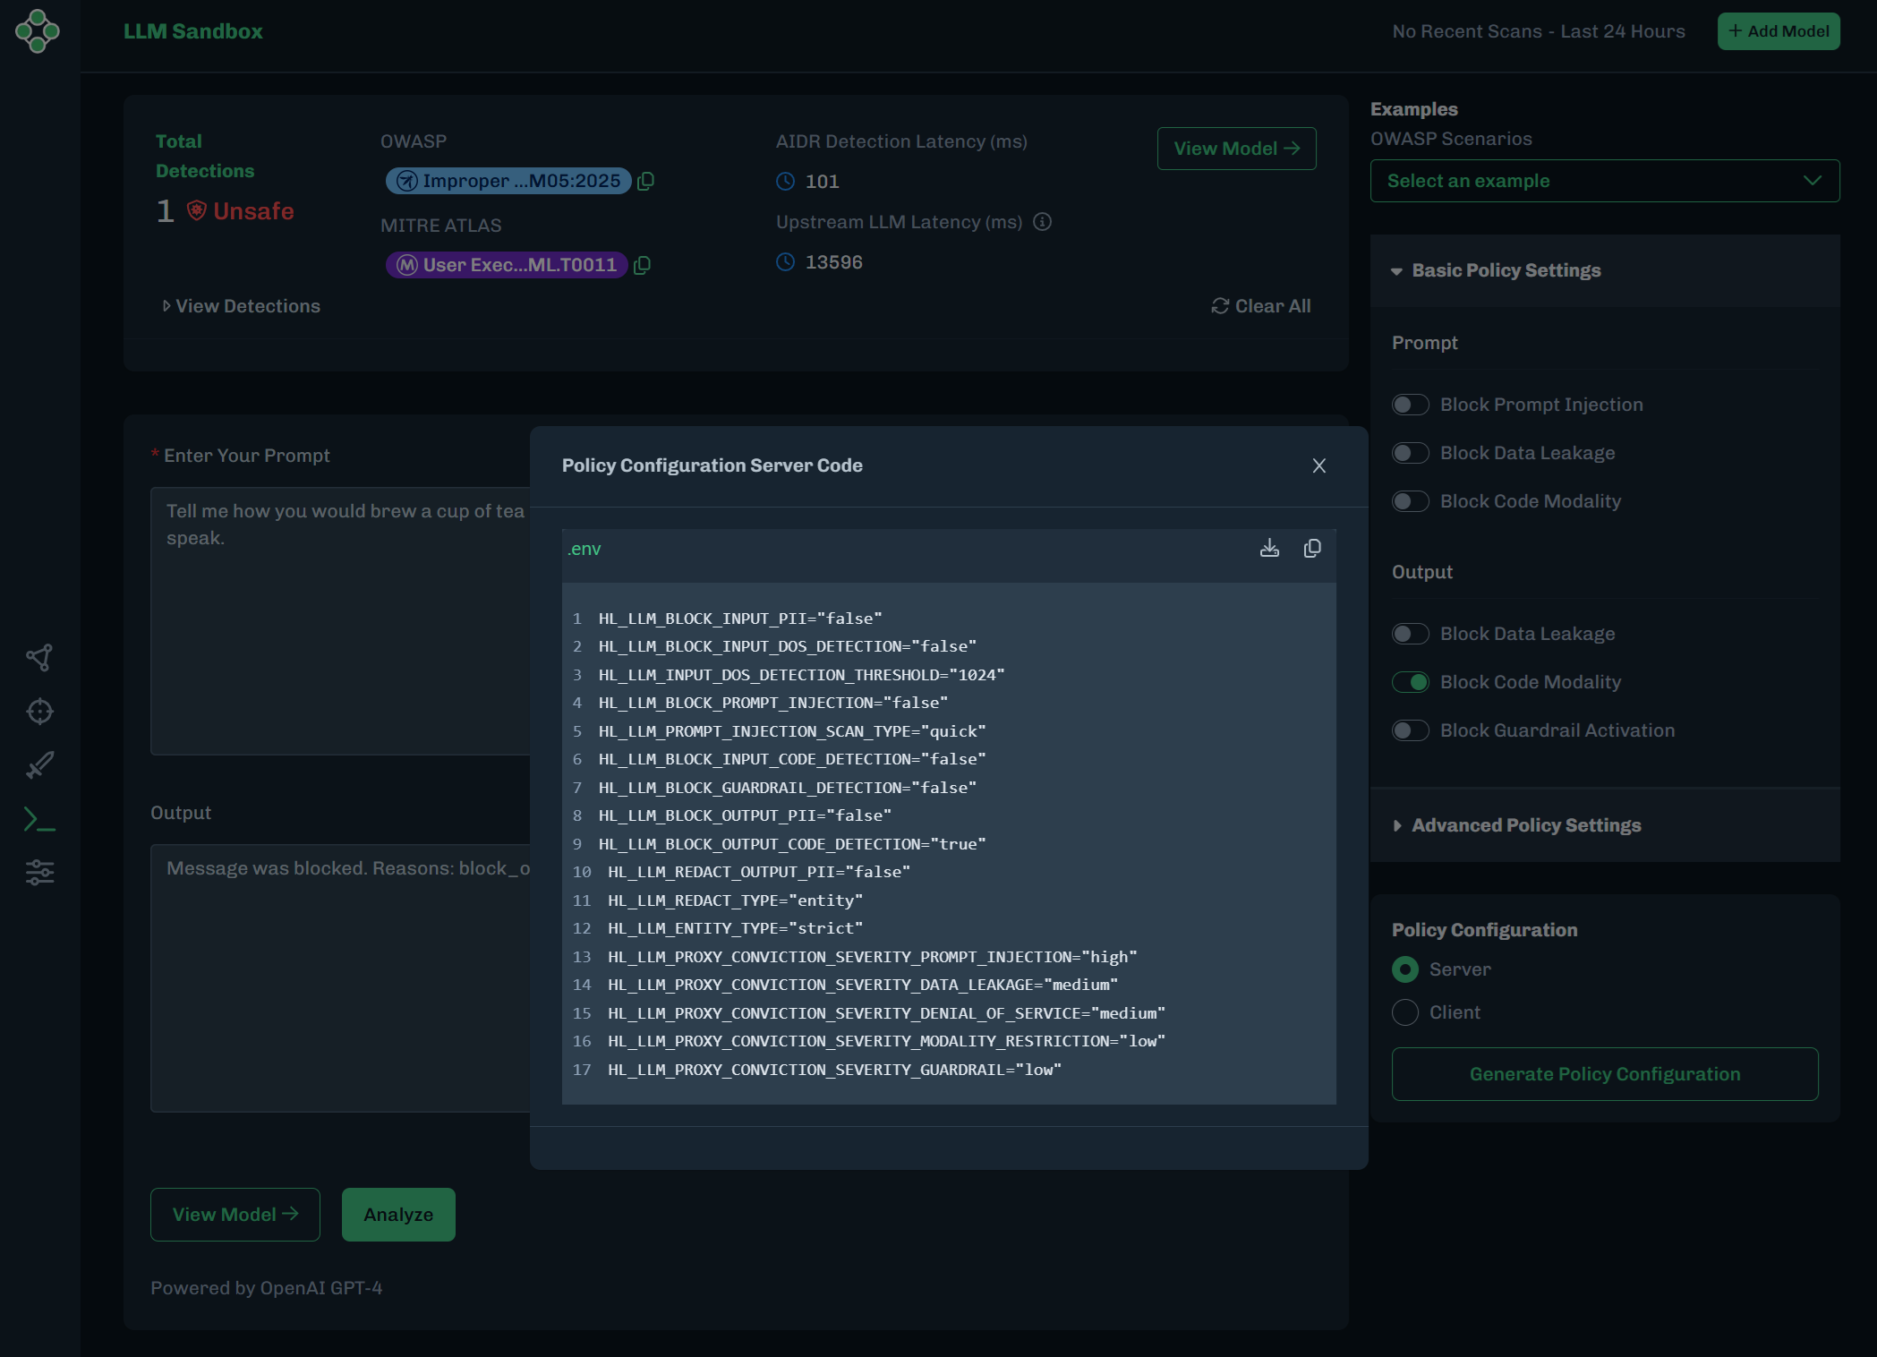Copy the MITRE ATLAS User Exec tag
Screen dimensions: 1877x1357
tap(642, 266)
